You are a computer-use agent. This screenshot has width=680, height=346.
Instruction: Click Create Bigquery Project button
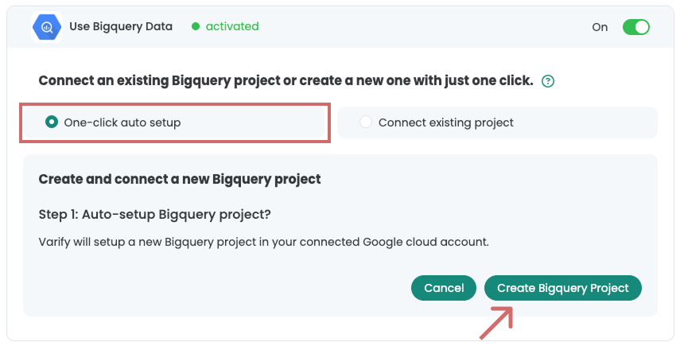point(562,288)
